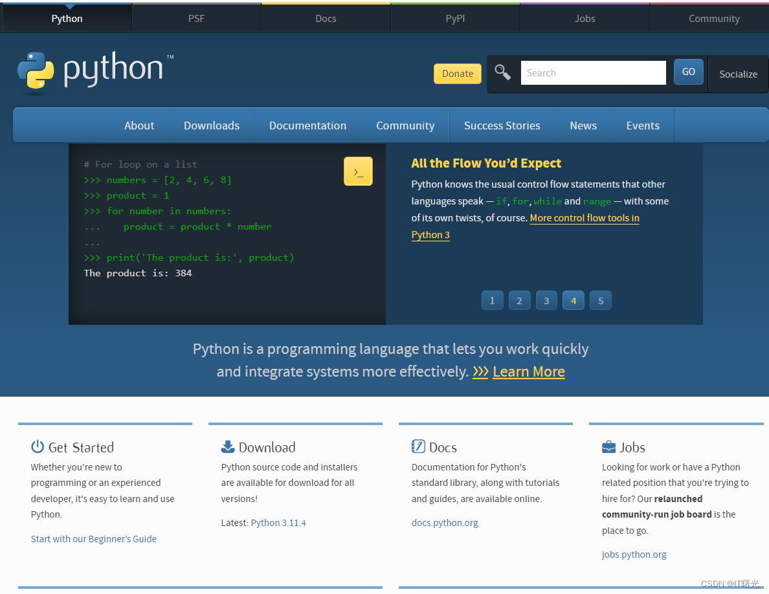Click the All the Flow You'd Expect heading
The image size is (769, 594).
(x=486, y=163)
